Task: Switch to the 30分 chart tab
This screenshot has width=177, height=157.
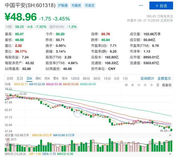Action: [97, 78]
